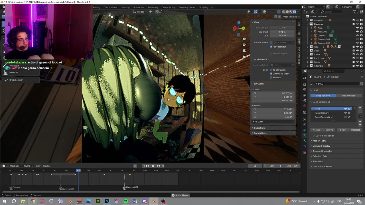Select the Measure tool
Screen dimensions: 365x205
coord(14,72)
